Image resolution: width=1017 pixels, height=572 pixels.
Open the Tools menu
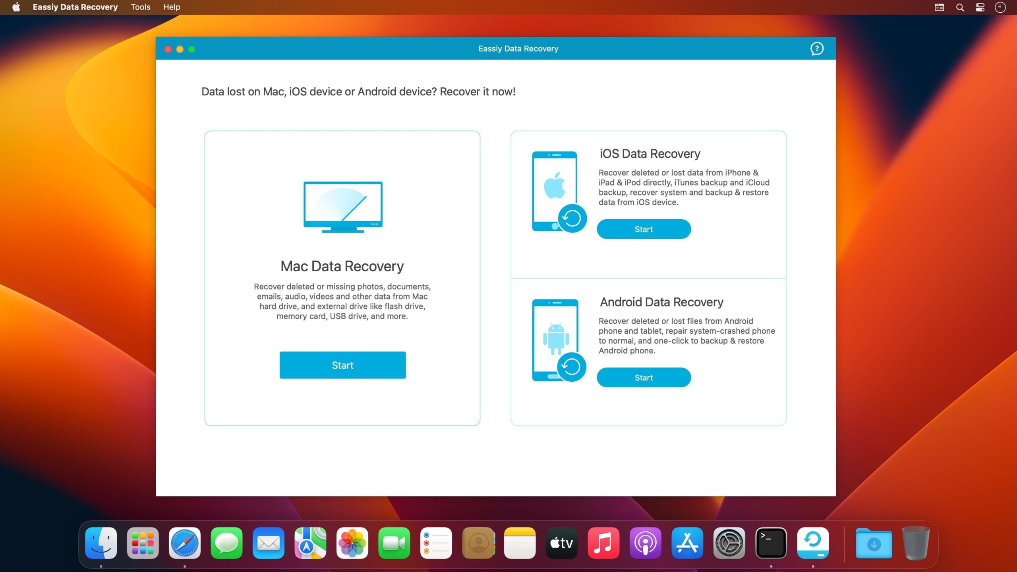pyautogui.click(x=141, y=7)
